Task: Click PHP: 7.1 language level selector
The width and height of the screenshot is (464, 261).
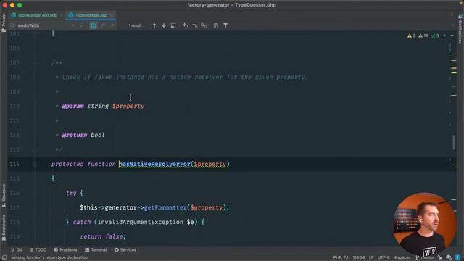Action: point(341,258)
